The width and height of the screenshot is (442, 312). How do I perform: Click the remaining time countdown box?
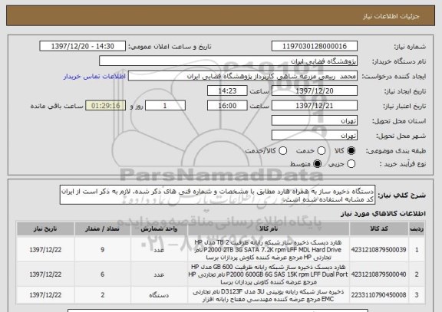(106, 106)
